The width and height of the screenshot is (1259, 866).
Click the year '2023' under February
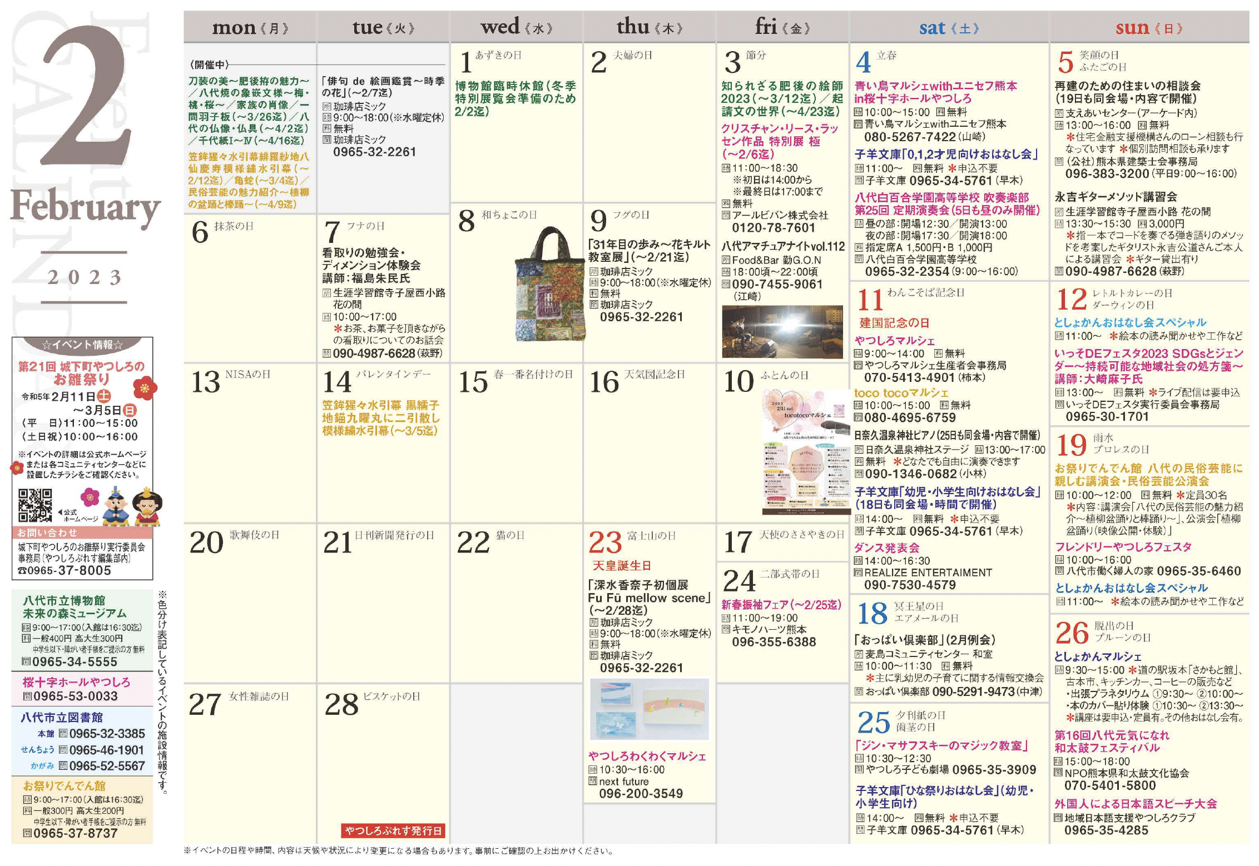pyautogui.click(x=84, y=277)
